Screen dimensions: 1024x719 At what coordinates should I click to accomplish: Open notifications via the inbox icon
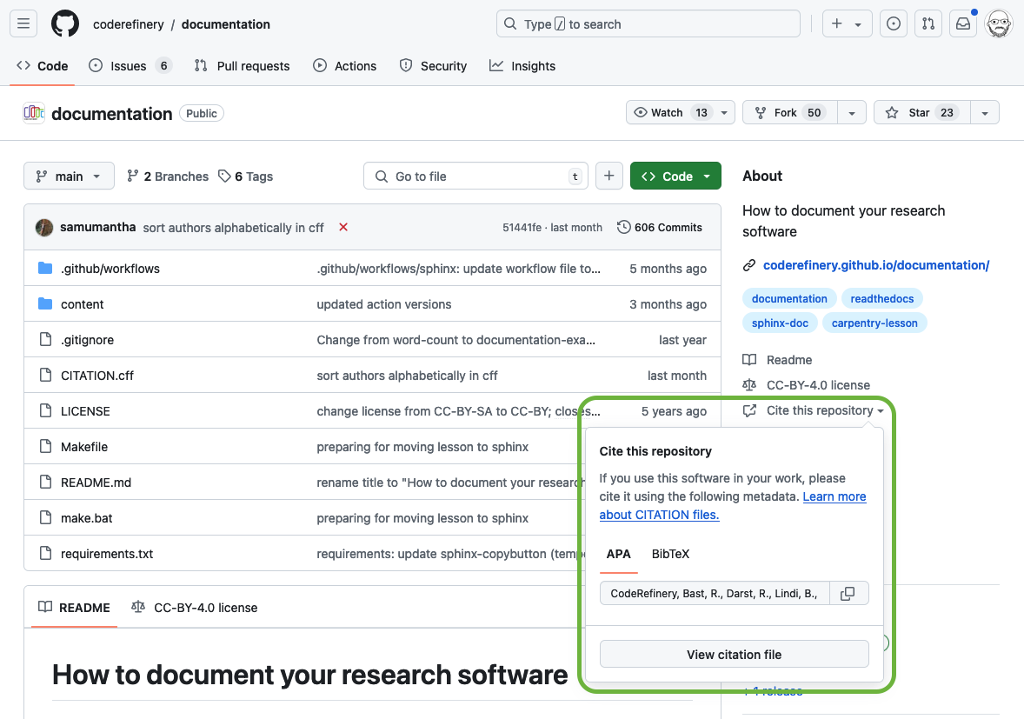click(x=962, y=23)
